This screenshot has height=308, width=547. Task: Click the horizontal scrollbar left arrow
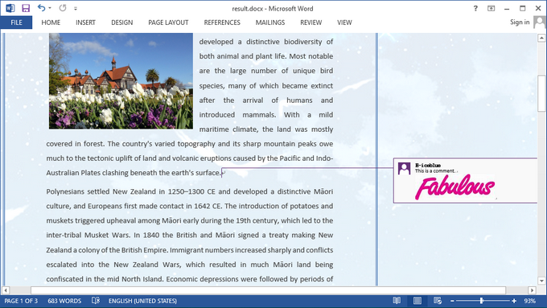6,290
